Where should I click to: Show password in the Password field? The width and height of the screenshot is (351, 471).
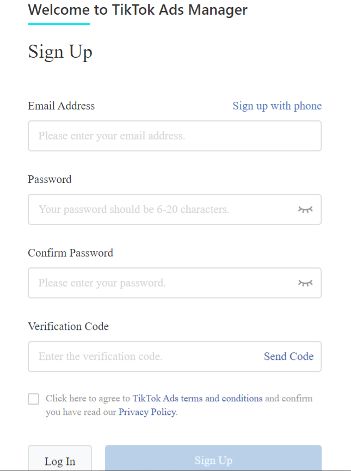click(305, 210)
